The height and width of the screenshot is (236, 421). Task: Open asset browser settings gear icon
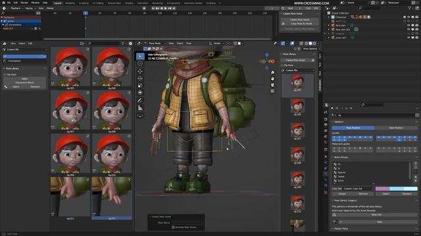click(130, 43)
